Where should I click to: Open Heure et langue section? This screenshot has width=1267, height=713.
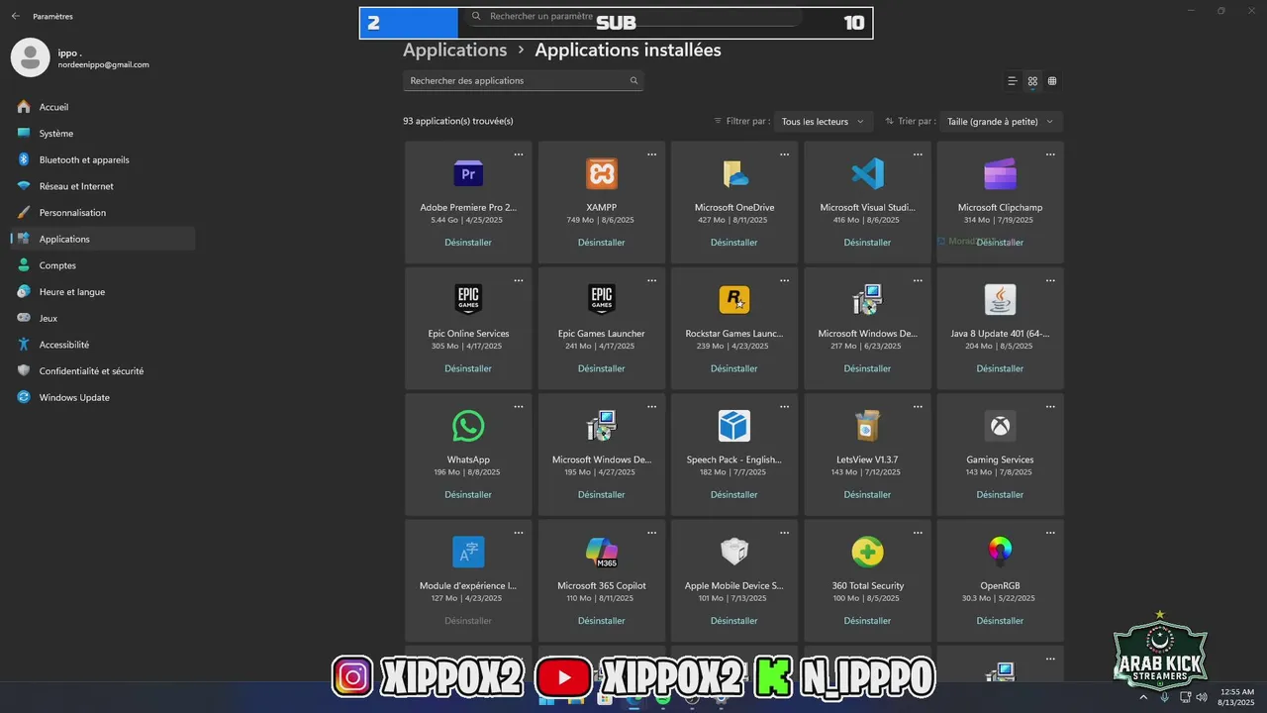103,292
